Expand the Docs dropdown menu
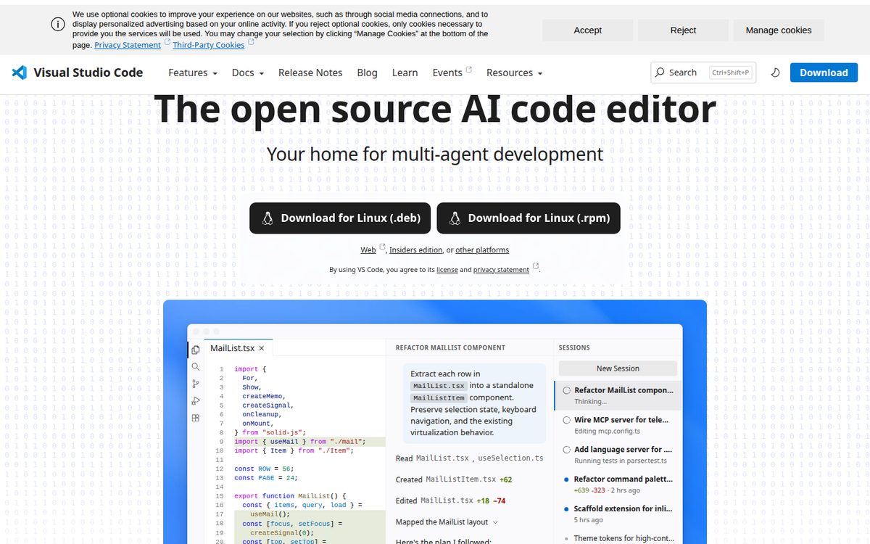Viewport: 870px width, 544px height. [x=248, y=73]
